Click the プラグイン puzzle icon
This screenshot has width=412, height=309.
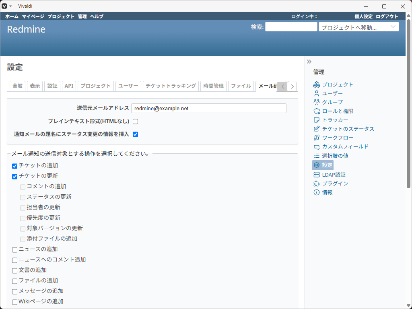coord(317,183)
